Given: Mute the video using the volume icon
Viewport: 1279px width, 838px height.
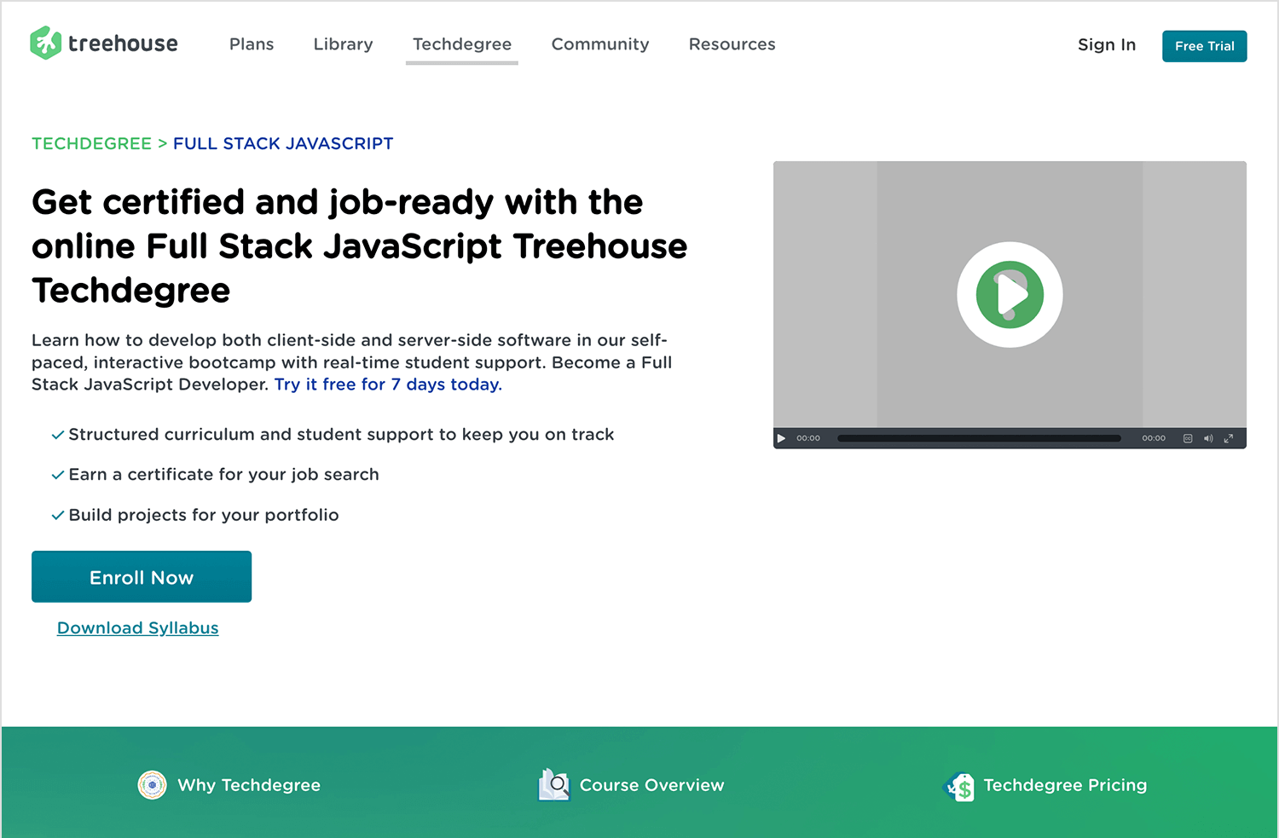Looking at the screenshot, I should [x=1208, y=438].
